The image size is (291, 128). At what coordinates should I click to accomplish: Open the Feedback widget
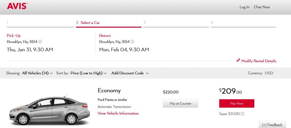[272, 125]
